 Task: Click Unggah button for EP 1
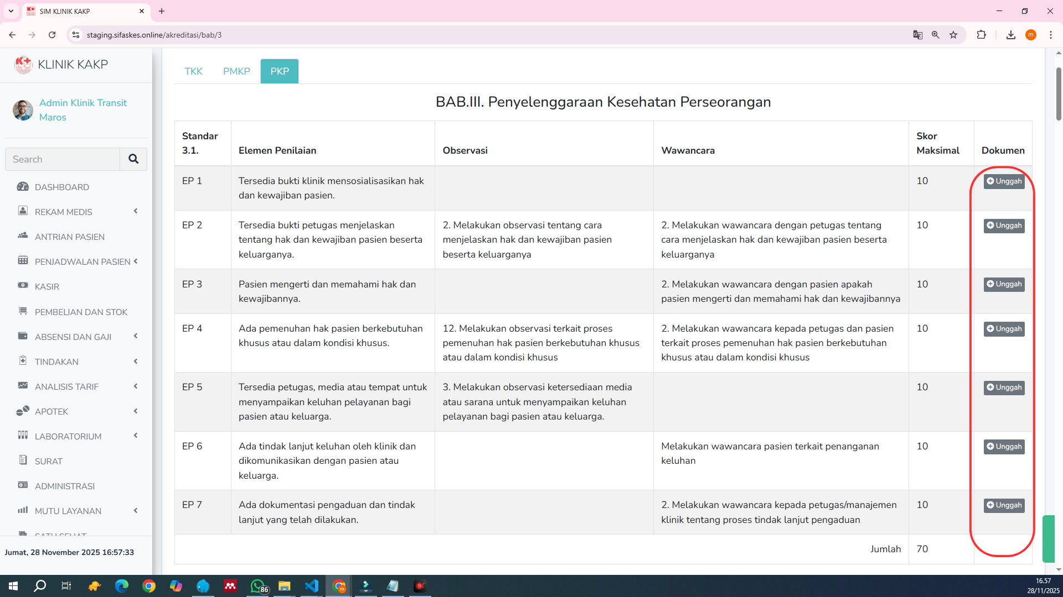pyautogui.click(x=1004, y=181)
